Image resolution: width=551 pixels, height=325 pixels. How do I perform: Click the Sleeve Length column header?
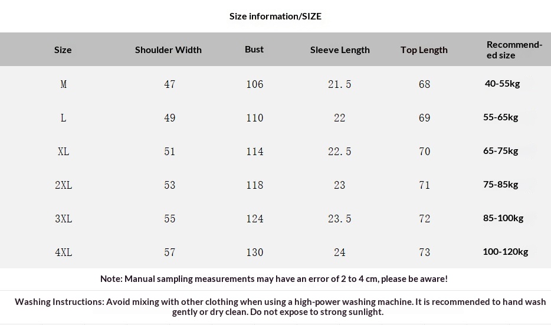(x=340, y=50)
